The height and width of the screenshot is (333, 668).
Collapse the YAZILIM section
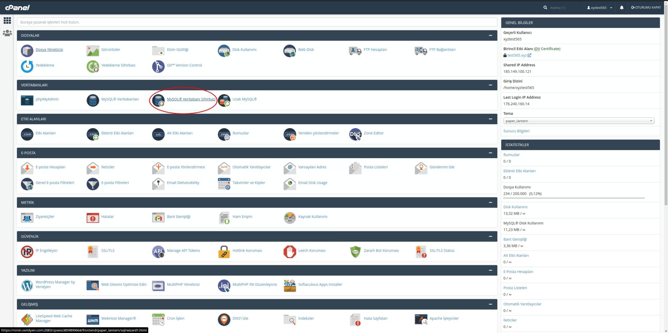click(x=490, y=270)
